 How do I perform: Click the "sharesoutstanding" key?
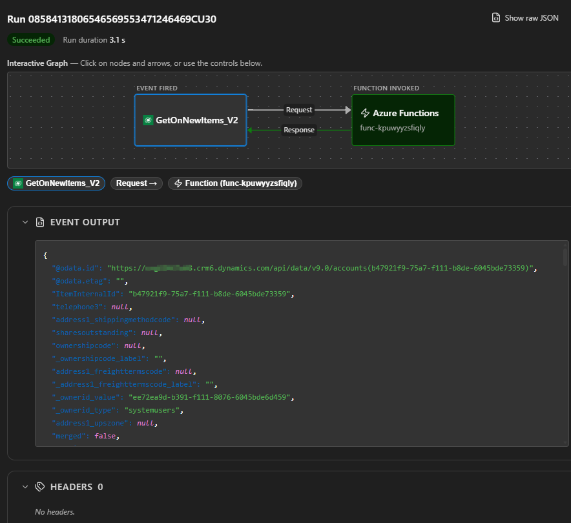(x=92, y=333)
